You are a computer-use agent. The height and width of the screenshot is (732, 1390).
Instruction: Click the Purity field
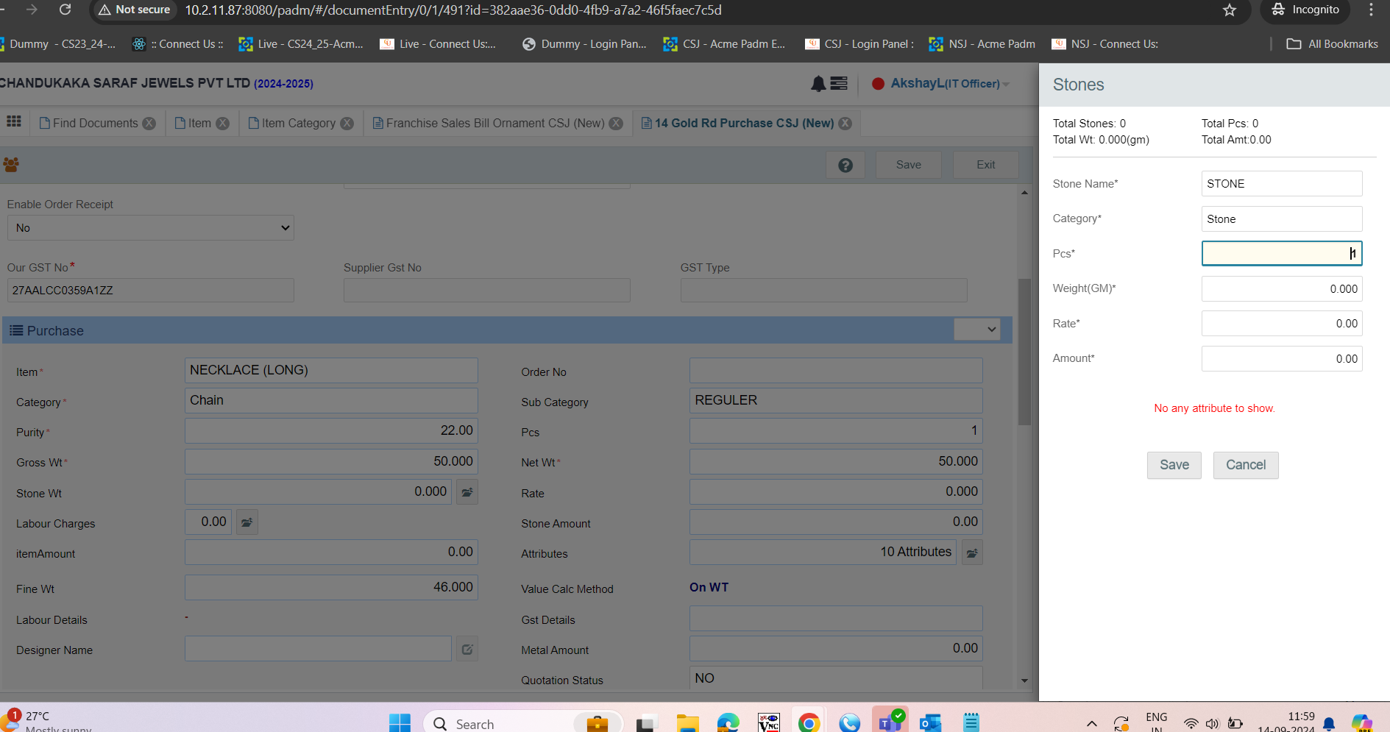click(331, 430)
